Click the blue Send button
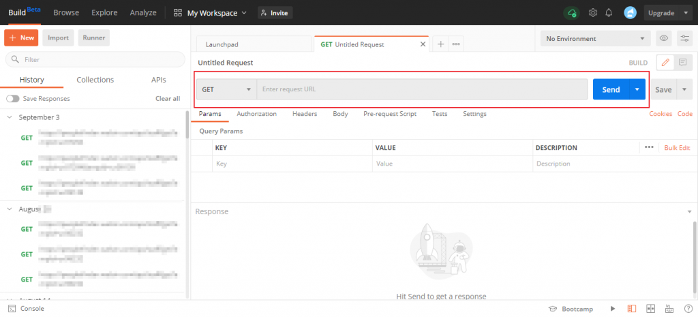 click(611, 89)
